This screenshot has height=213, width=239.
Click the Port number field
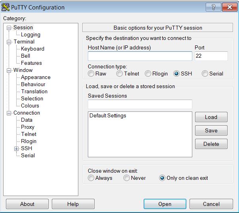pyautogui.click(x=211, y=56)
